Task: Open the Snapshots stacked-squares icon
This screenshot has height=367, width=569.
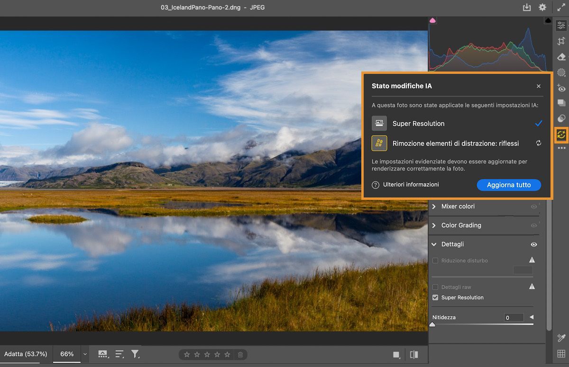Action: click(561, 103)
